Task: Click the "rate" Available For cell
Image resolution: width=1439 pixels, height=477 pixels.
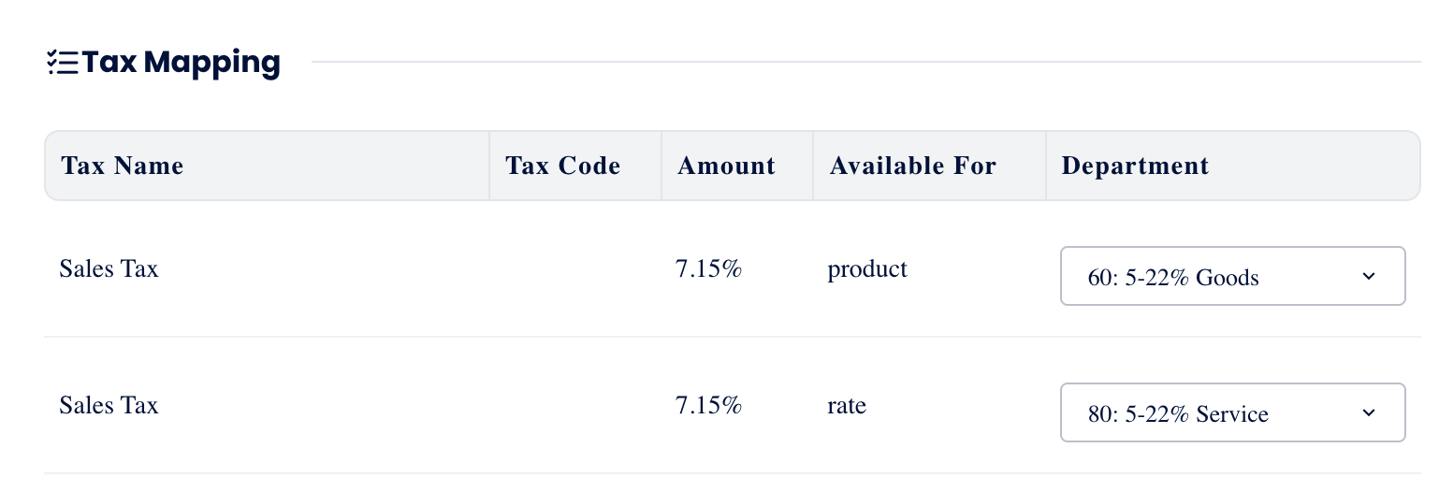Action: point(847,406)
